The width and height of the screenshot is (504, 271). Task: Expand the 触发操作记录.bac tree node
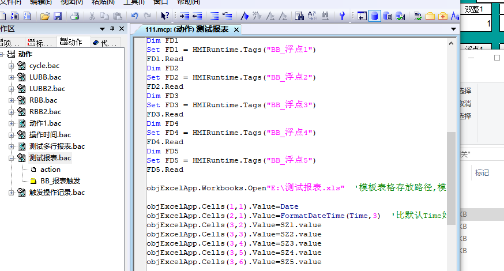click(12, 193)
